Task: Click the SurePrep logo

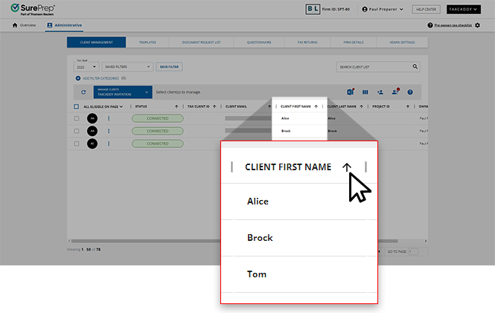Action: (33, 10)
